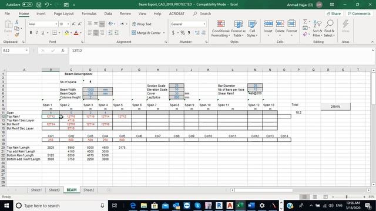Toggle Italic formatting
The image size is (376, 211).
pyautogui.click(x=36, y=33)
